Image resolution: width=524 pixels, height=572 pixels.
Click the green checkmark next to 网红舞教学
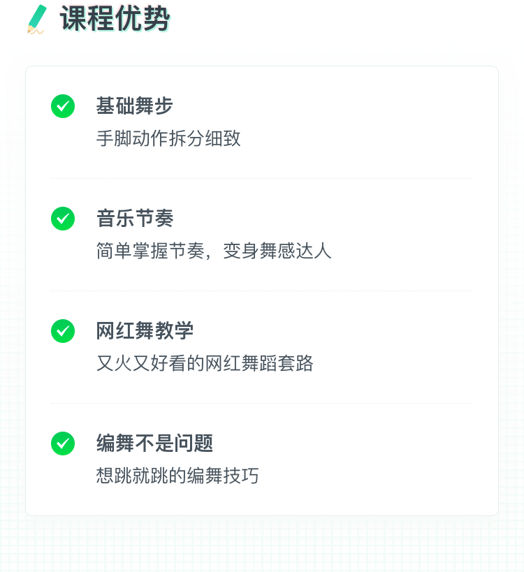(x=63, y=331)
